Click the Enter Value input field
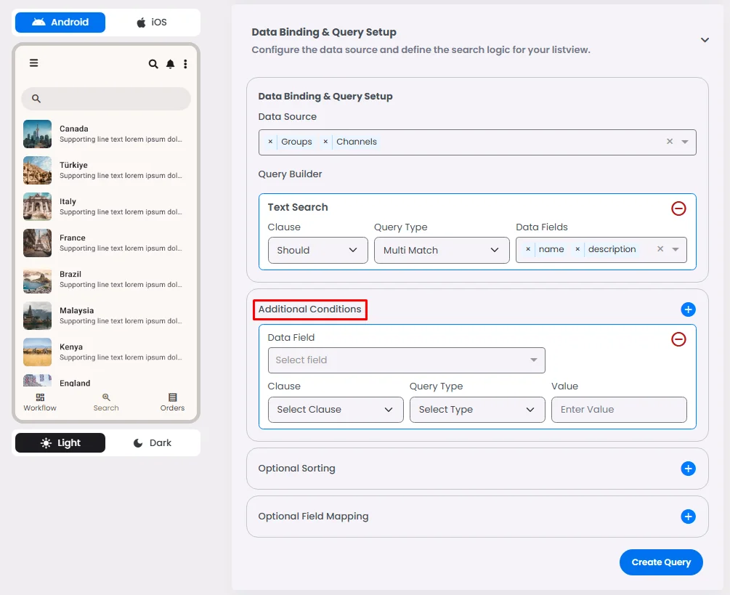730x595 pixels. point(618,410)
